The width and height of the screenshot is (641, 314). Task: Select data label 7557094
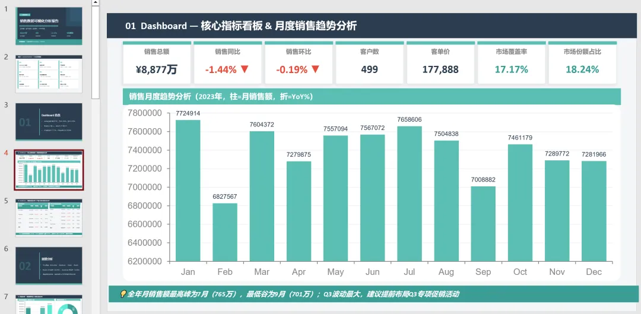[x=335, y=129]
